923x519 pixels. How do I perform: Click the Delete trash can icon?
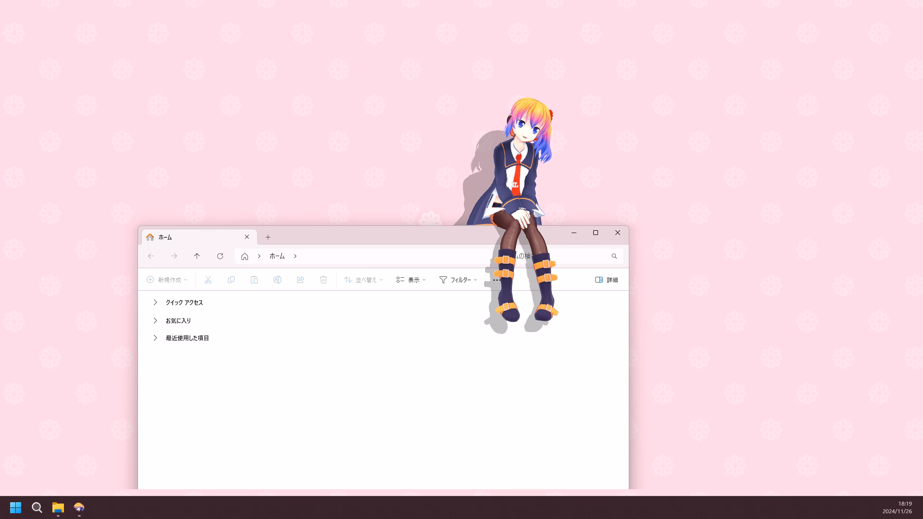(x=324, y=280)
